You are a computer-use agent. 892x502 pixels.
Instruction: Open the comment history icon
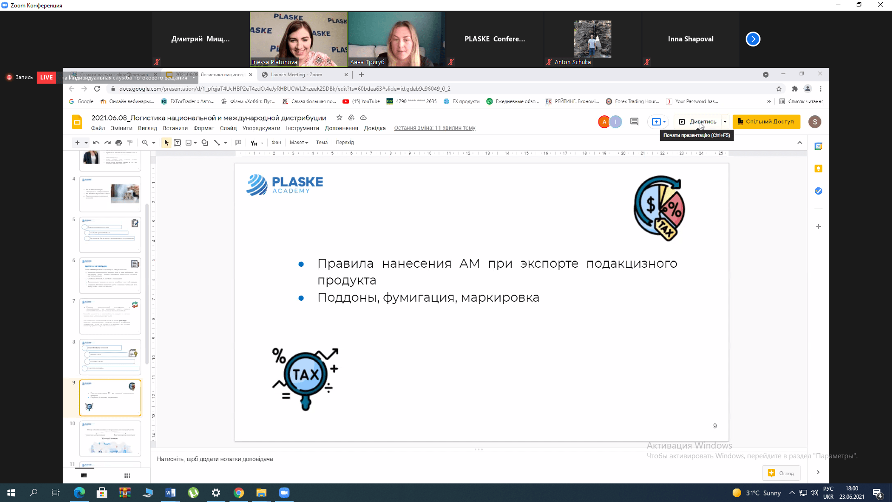[x=634, y=122]
